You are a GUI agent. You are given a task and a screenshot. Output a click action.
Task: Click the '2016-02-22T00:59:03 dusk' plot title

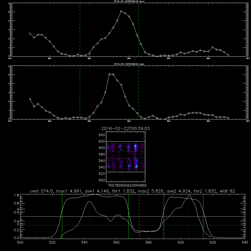click(x=129, y=64)
